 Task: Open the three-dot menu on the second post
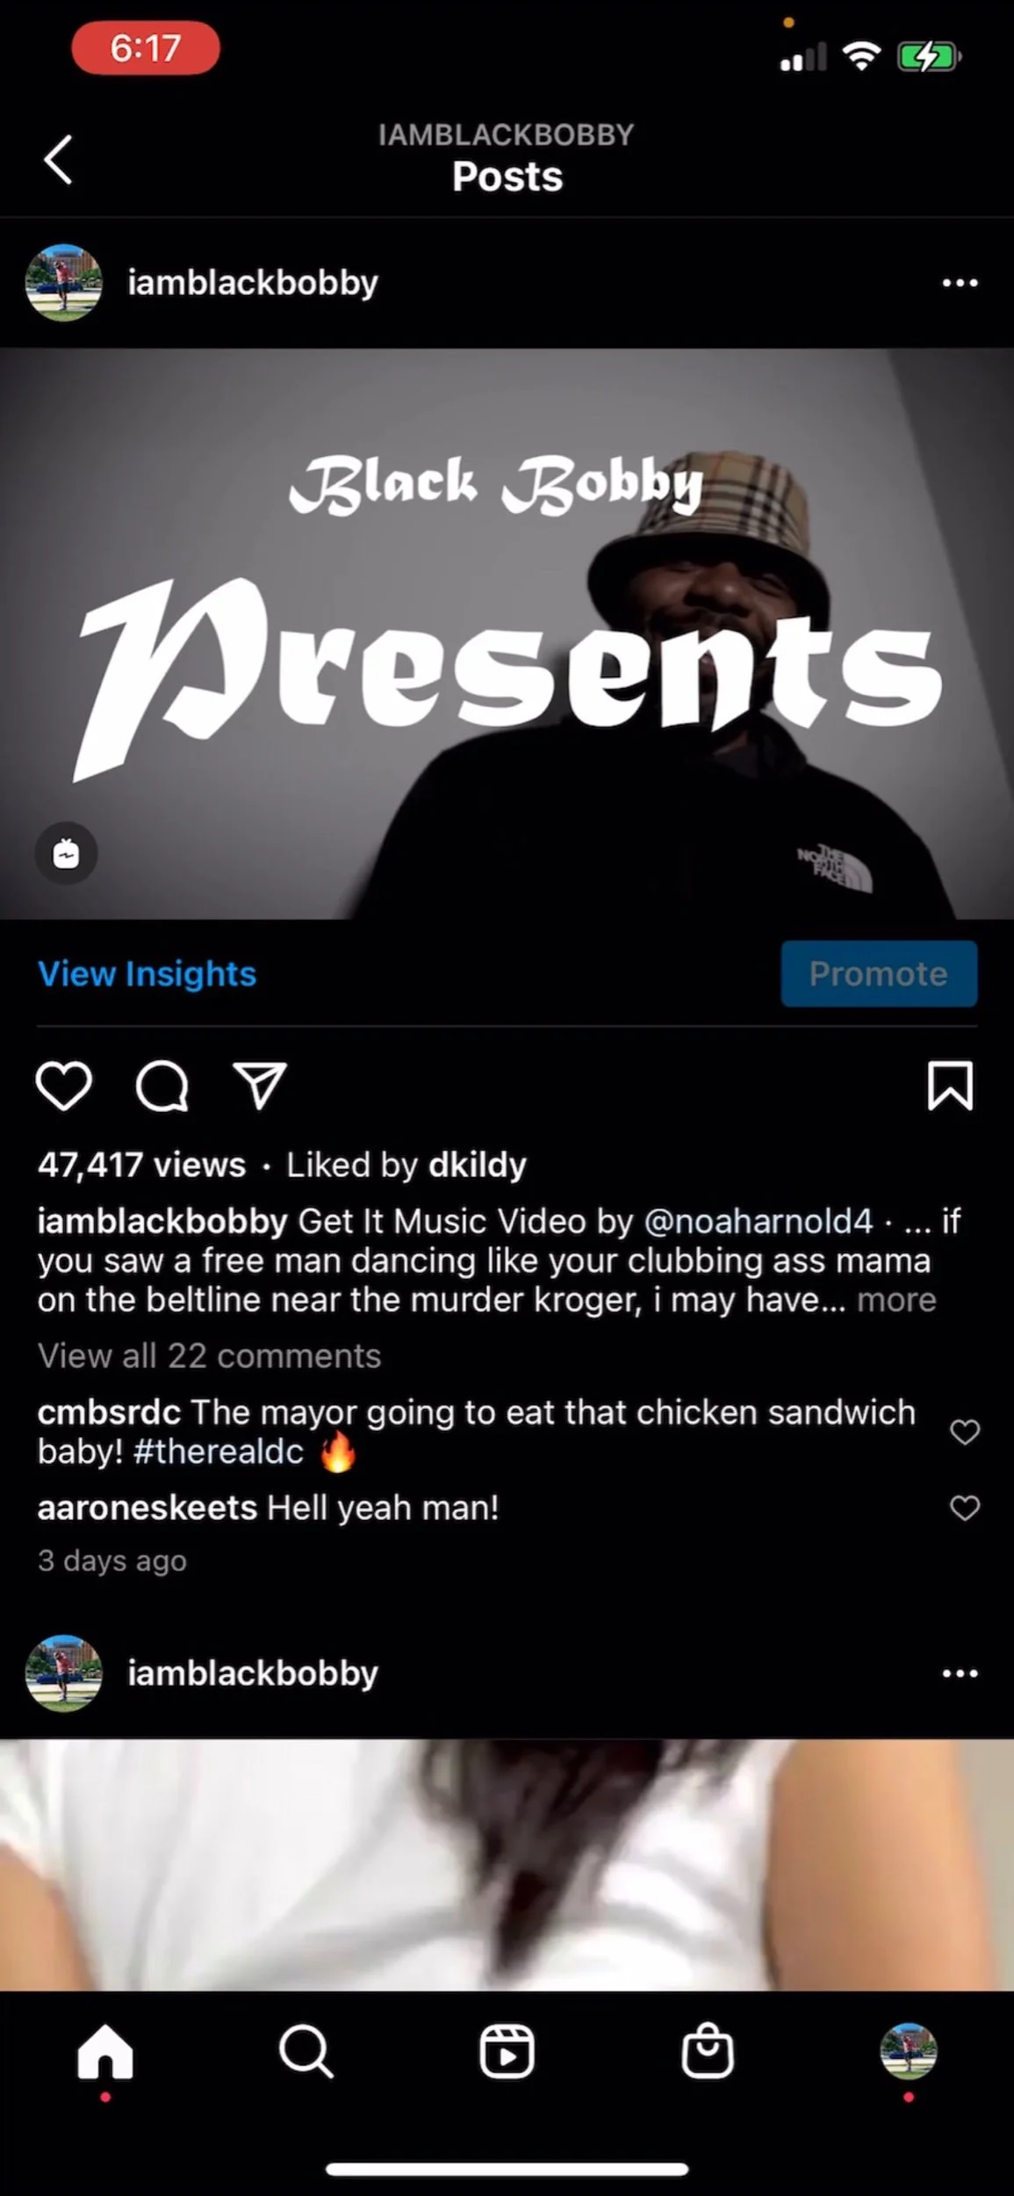click(960, 1673)
